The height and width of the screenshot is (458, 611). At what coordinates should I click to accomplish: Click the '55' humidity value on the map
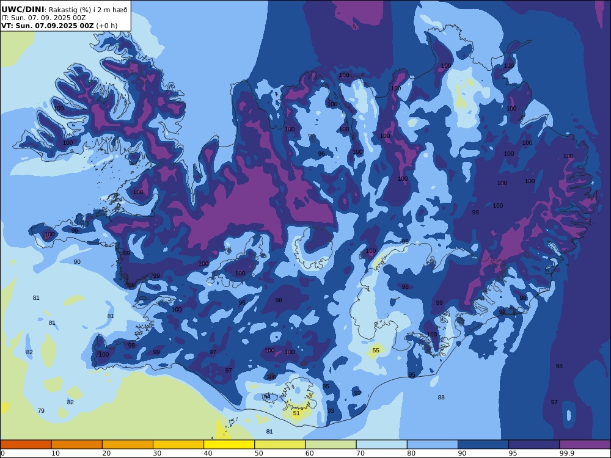click(376, 350)
